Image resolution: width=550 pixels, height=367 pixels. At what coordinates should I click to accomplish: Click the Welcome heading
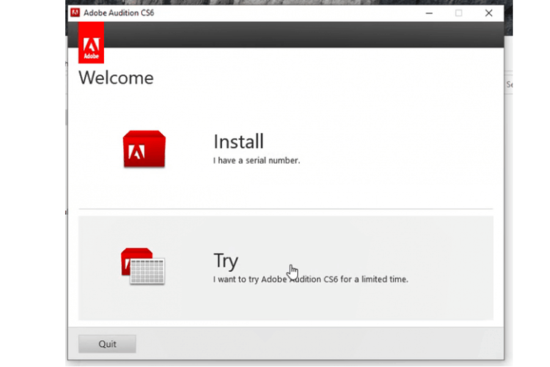point(116,78)
